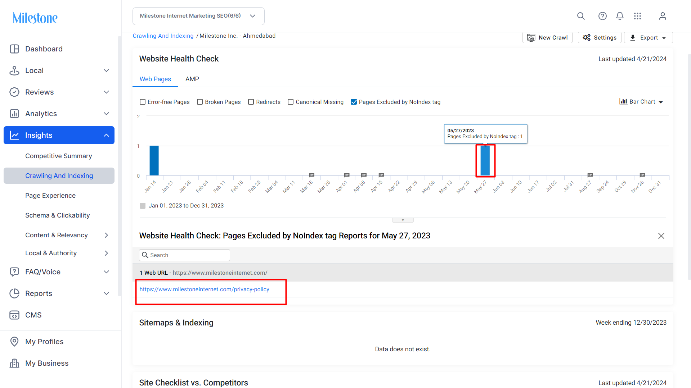The width and height of the screenshot is (691, 388).
Task: Click the Analytics chart icon
Action: [14, 114]
